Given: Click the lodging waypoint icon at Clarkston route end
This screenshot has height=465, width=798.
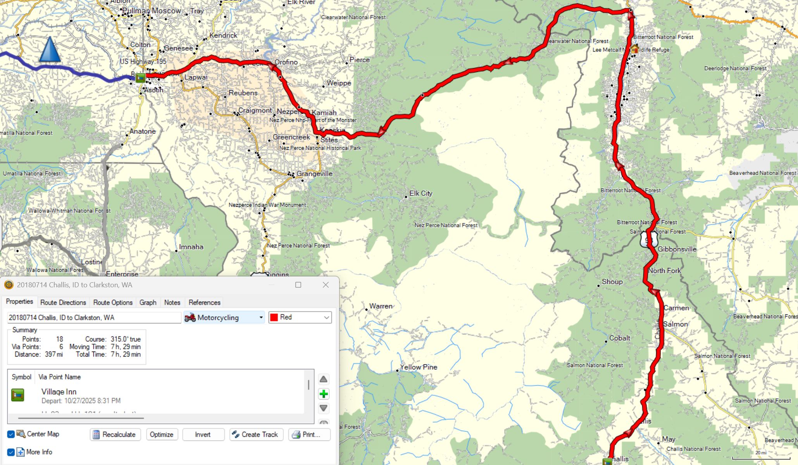Looking at the screenshot, I should pos(140,78).
